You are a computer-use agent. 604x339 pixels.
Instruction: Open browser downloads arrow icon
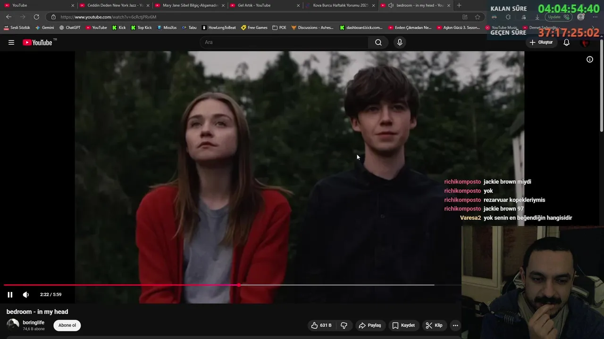pos(537,17)
